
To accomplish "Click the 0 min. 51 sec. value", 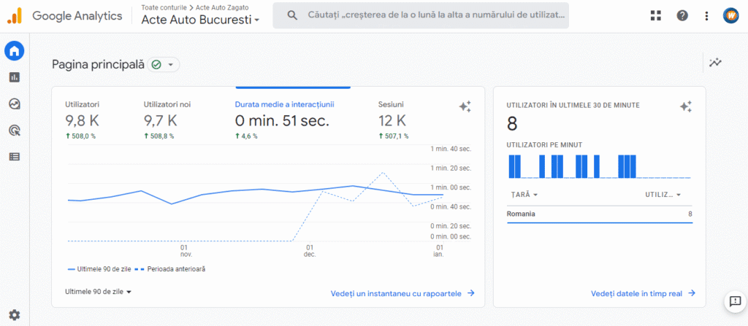I will (x=282, y=120).
